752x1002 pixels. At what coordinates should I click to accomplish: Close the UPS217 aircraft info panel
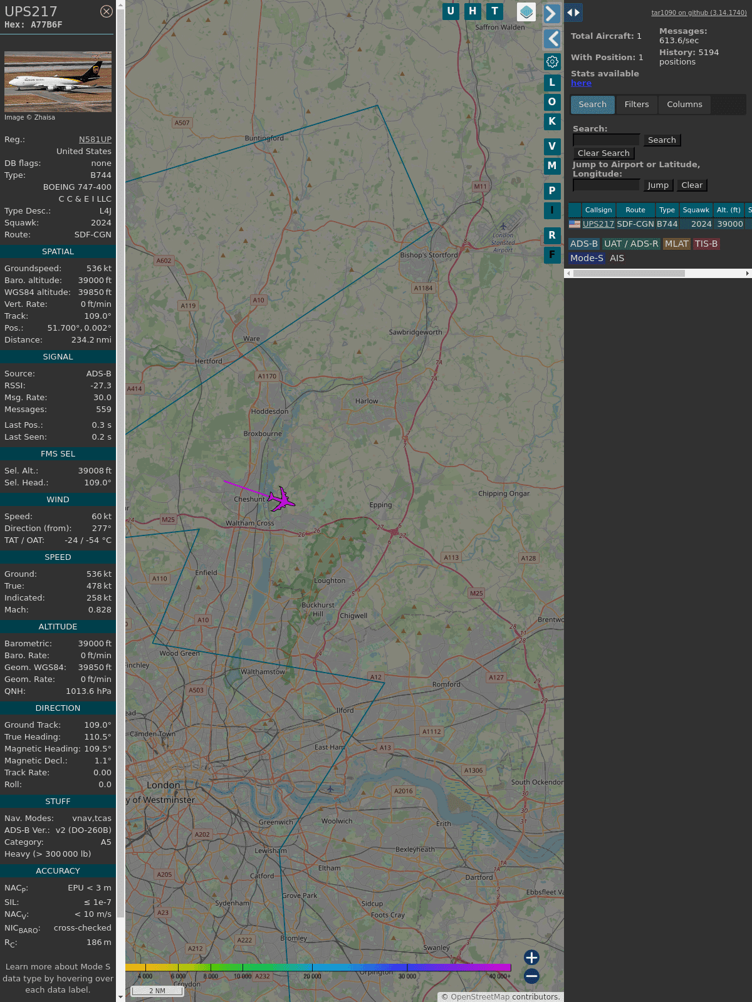(107, 11)
